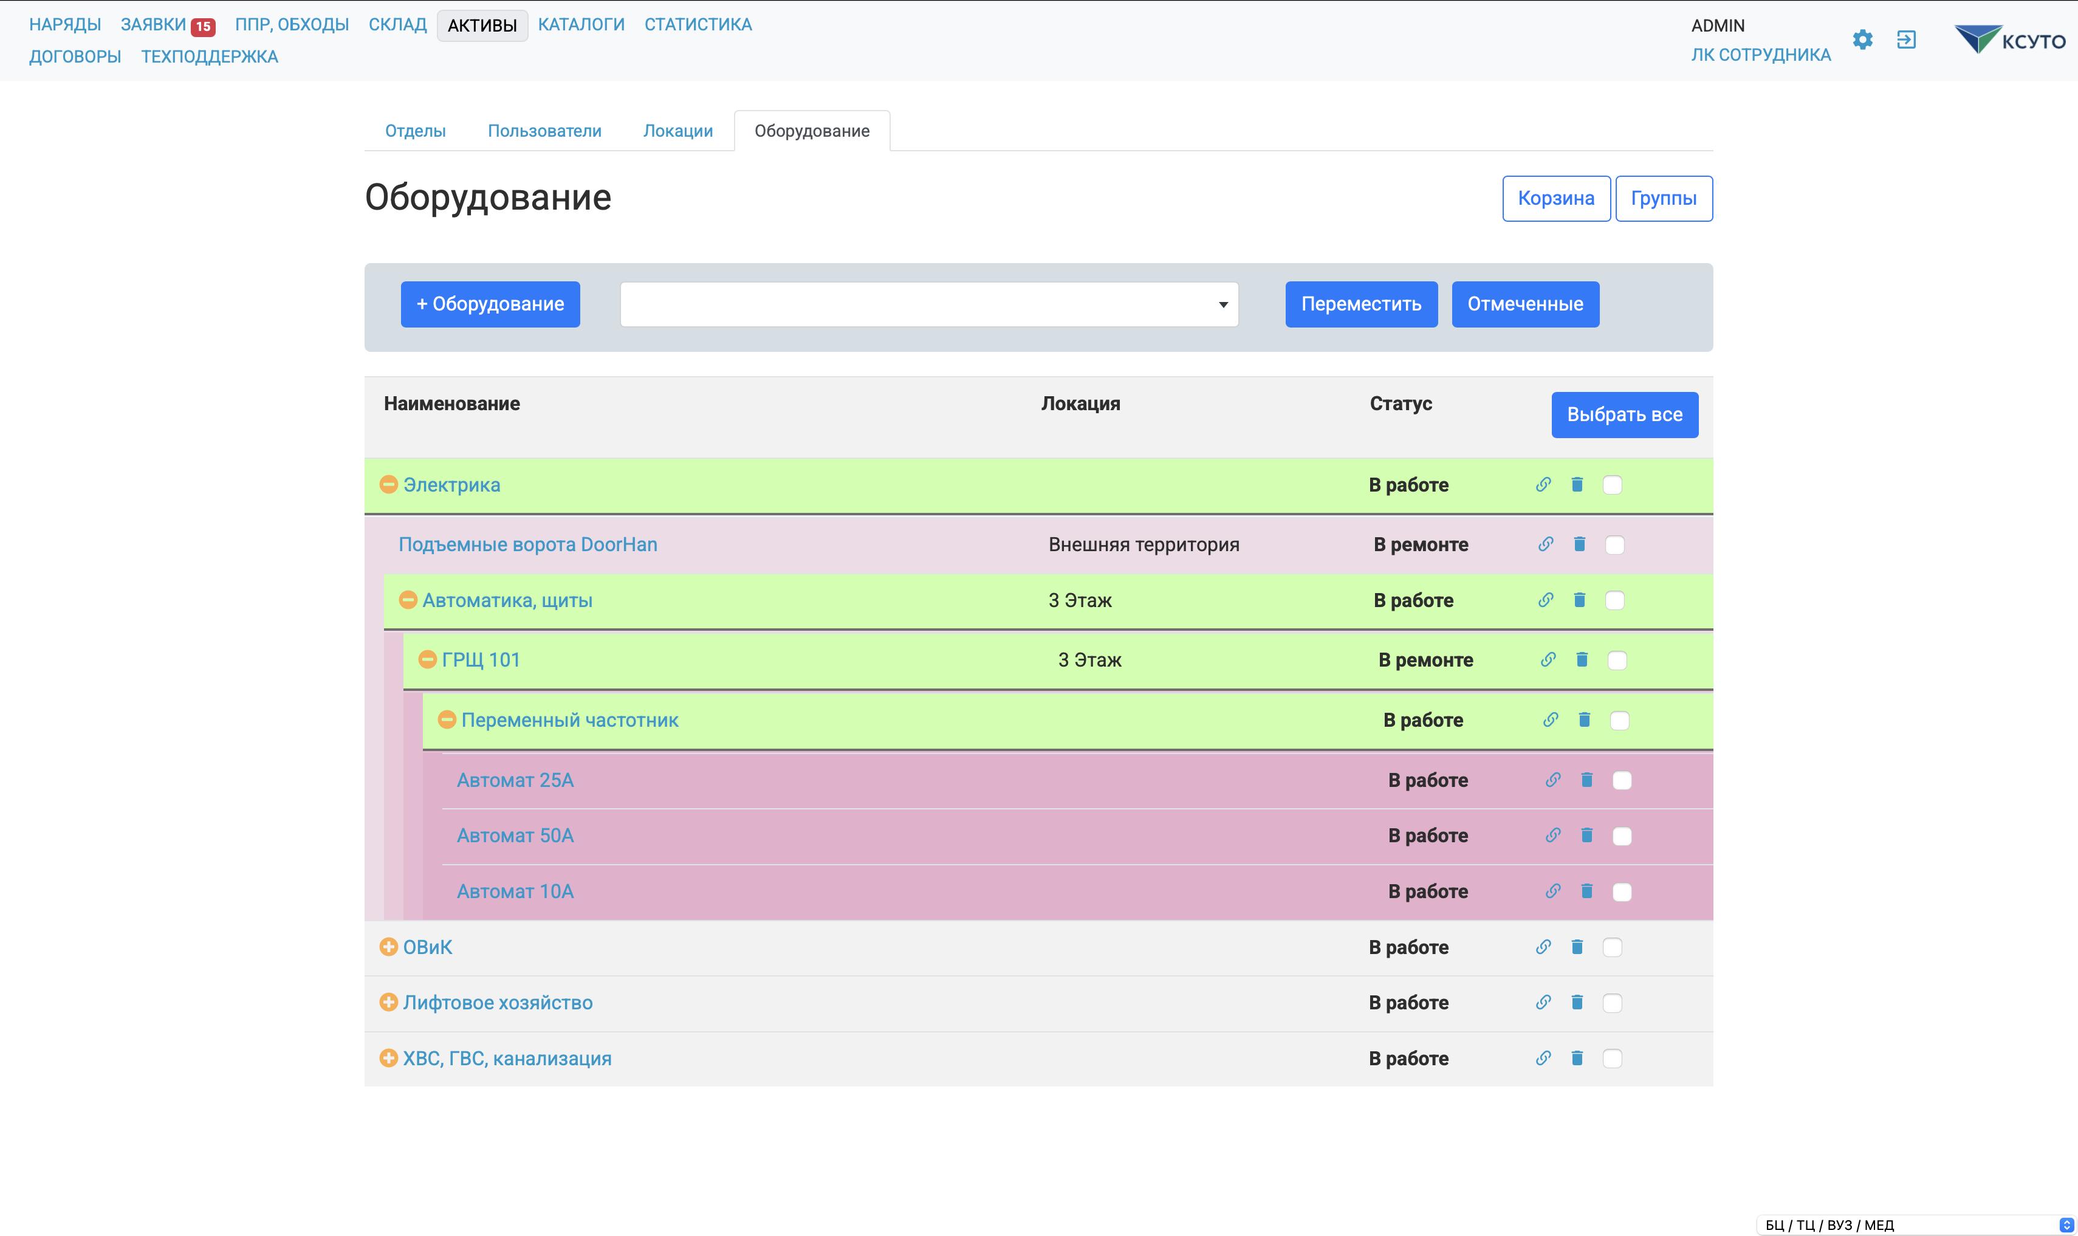The width and height of the screenshot is (2078, 1236).
Task: Click trash icon for ГРЩ 101
Action: (x=1582, y=660)
